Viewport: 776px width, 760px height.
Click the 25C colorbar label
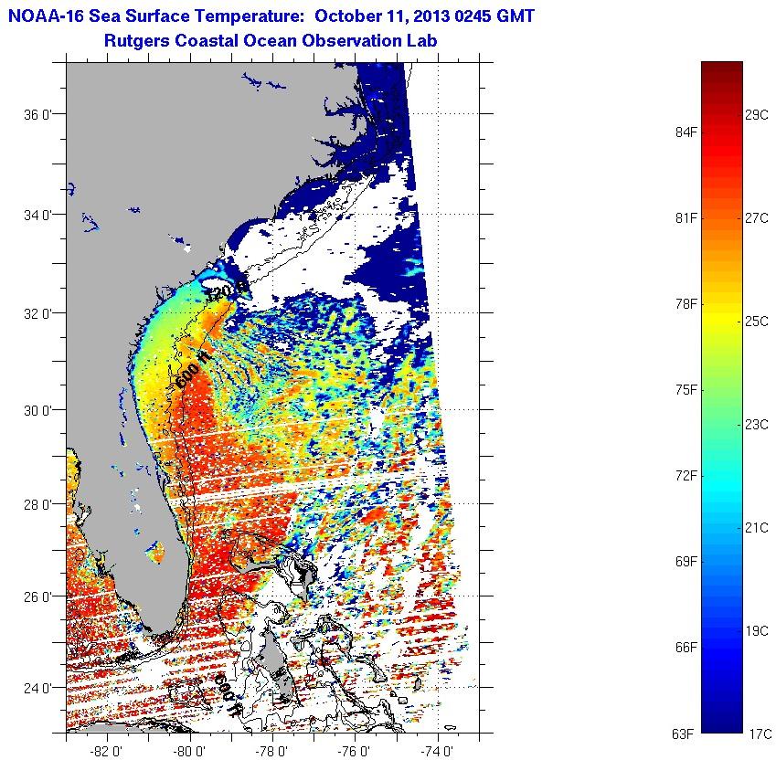pyautogui.click(x=757, y=322)
